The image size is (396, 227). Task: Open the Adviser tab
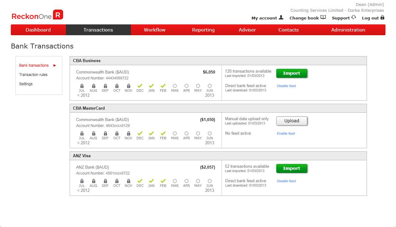[x=247, y=30]
